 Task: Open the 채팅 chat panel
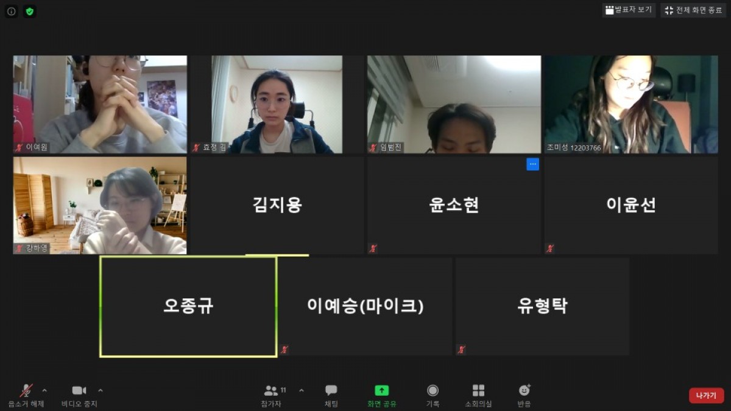[331, 395]
